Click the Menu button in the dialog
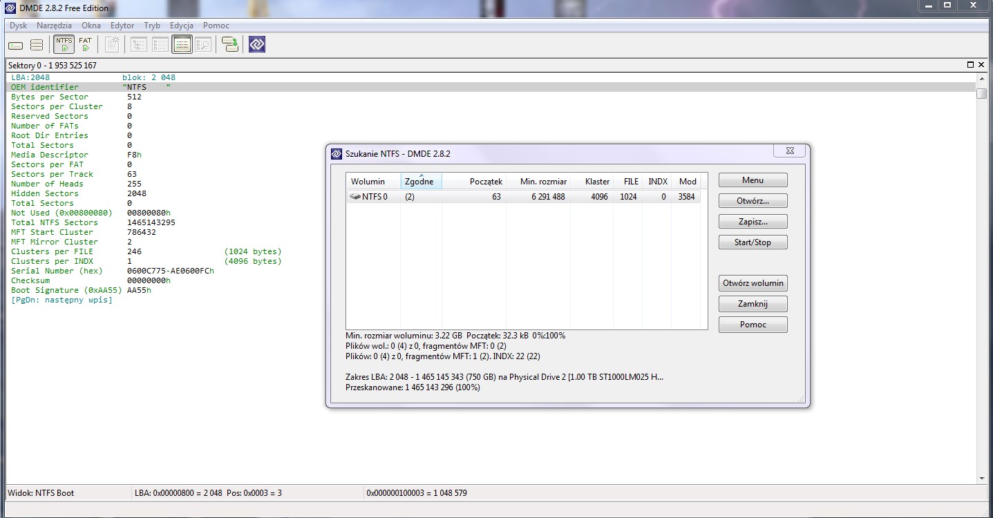Image resolution: width=993 pixels, height=518 pixels. [753, 180]
